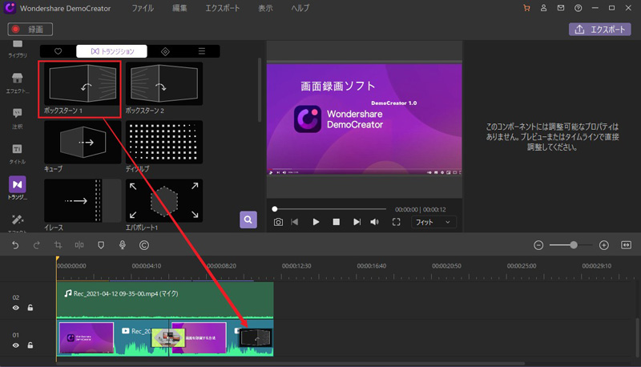
Task: Start voiceover with the microphone icon
Action: [123, 245]
